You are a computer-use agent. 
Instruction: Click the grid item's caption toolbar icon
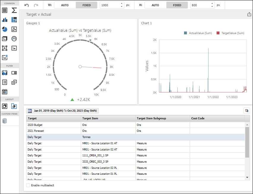coord(247,110)
